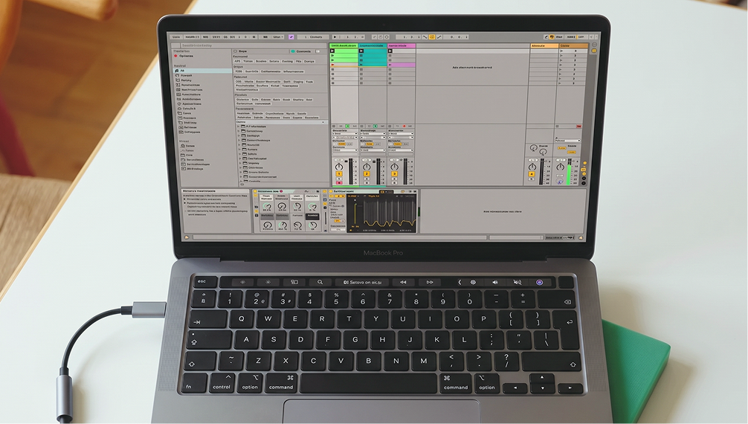Launch the first scene in the Master track
This screenshot has width=748, height=424.
pos(561,51)
